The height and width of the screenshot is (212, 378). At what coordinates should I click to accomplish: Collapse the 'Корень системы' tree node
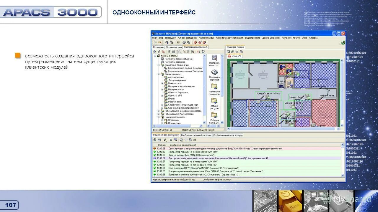tap(155, 56)
